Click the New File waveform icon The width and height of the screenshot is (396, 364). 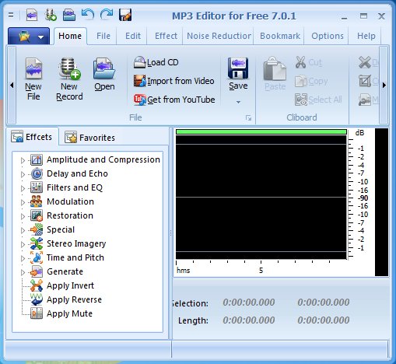click(33, 68)
